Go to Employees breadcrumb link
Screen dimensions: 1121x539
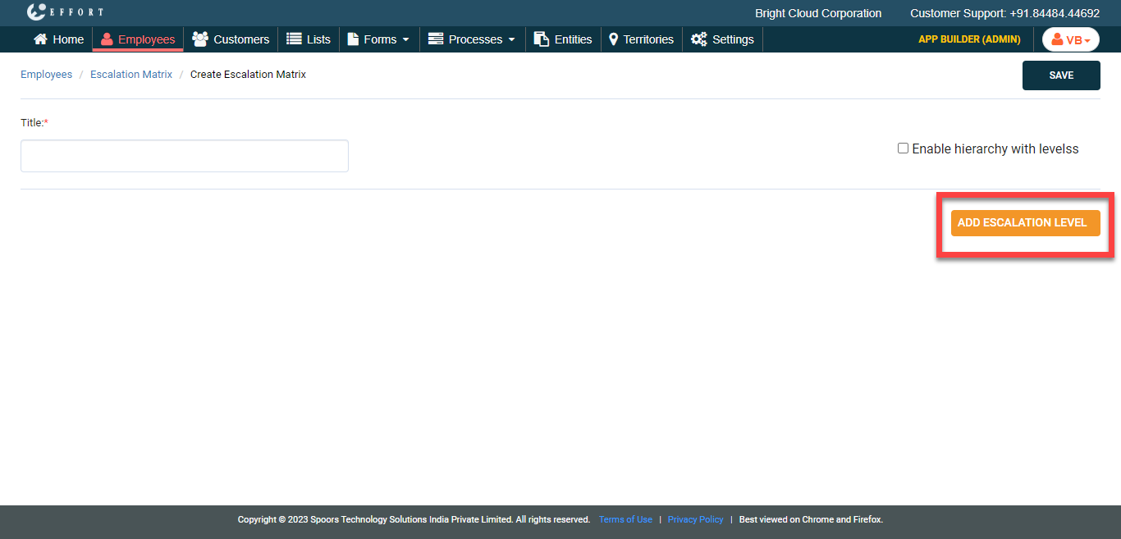tap(46, 75)
